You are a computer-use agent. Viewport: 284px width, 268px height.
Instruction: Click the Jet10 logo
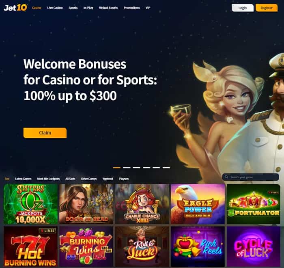click(x=15, y=8)
